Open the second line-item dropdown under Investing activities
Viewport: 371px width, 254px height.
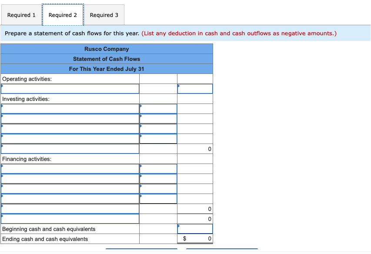click(x=70, y=119)
